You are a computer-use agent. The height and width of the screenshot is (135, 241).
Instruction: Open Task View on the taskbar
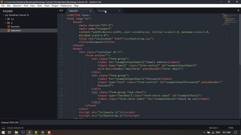[x=9, y=132]
